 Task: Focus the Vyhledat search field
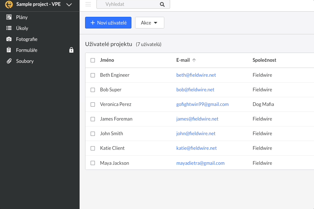pos(130,4)
